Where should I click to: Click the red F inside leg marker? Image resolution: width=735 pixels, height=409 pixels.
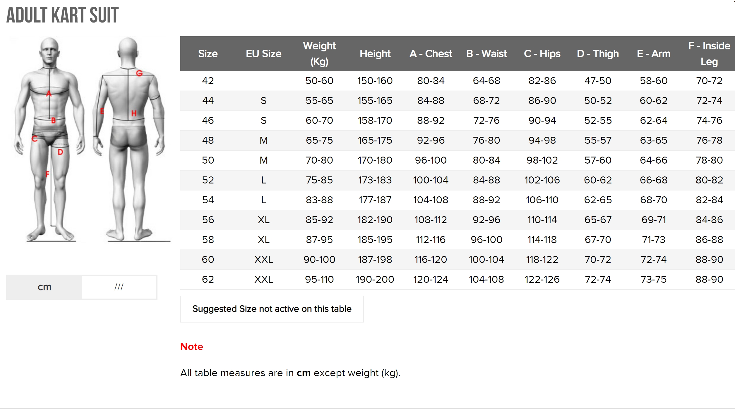[47, 174]
